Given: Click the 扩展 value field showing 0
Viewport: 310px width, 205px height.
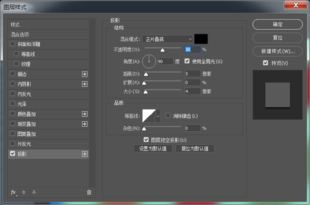Looking at the screenshot, I should pyautogui.click(x=192, y=83).
